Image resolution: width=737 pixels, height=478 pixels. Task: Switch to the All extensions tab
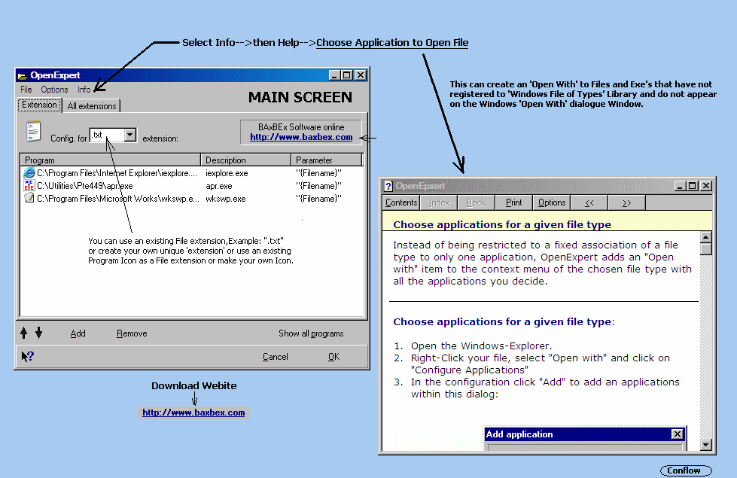click(92, 106)
